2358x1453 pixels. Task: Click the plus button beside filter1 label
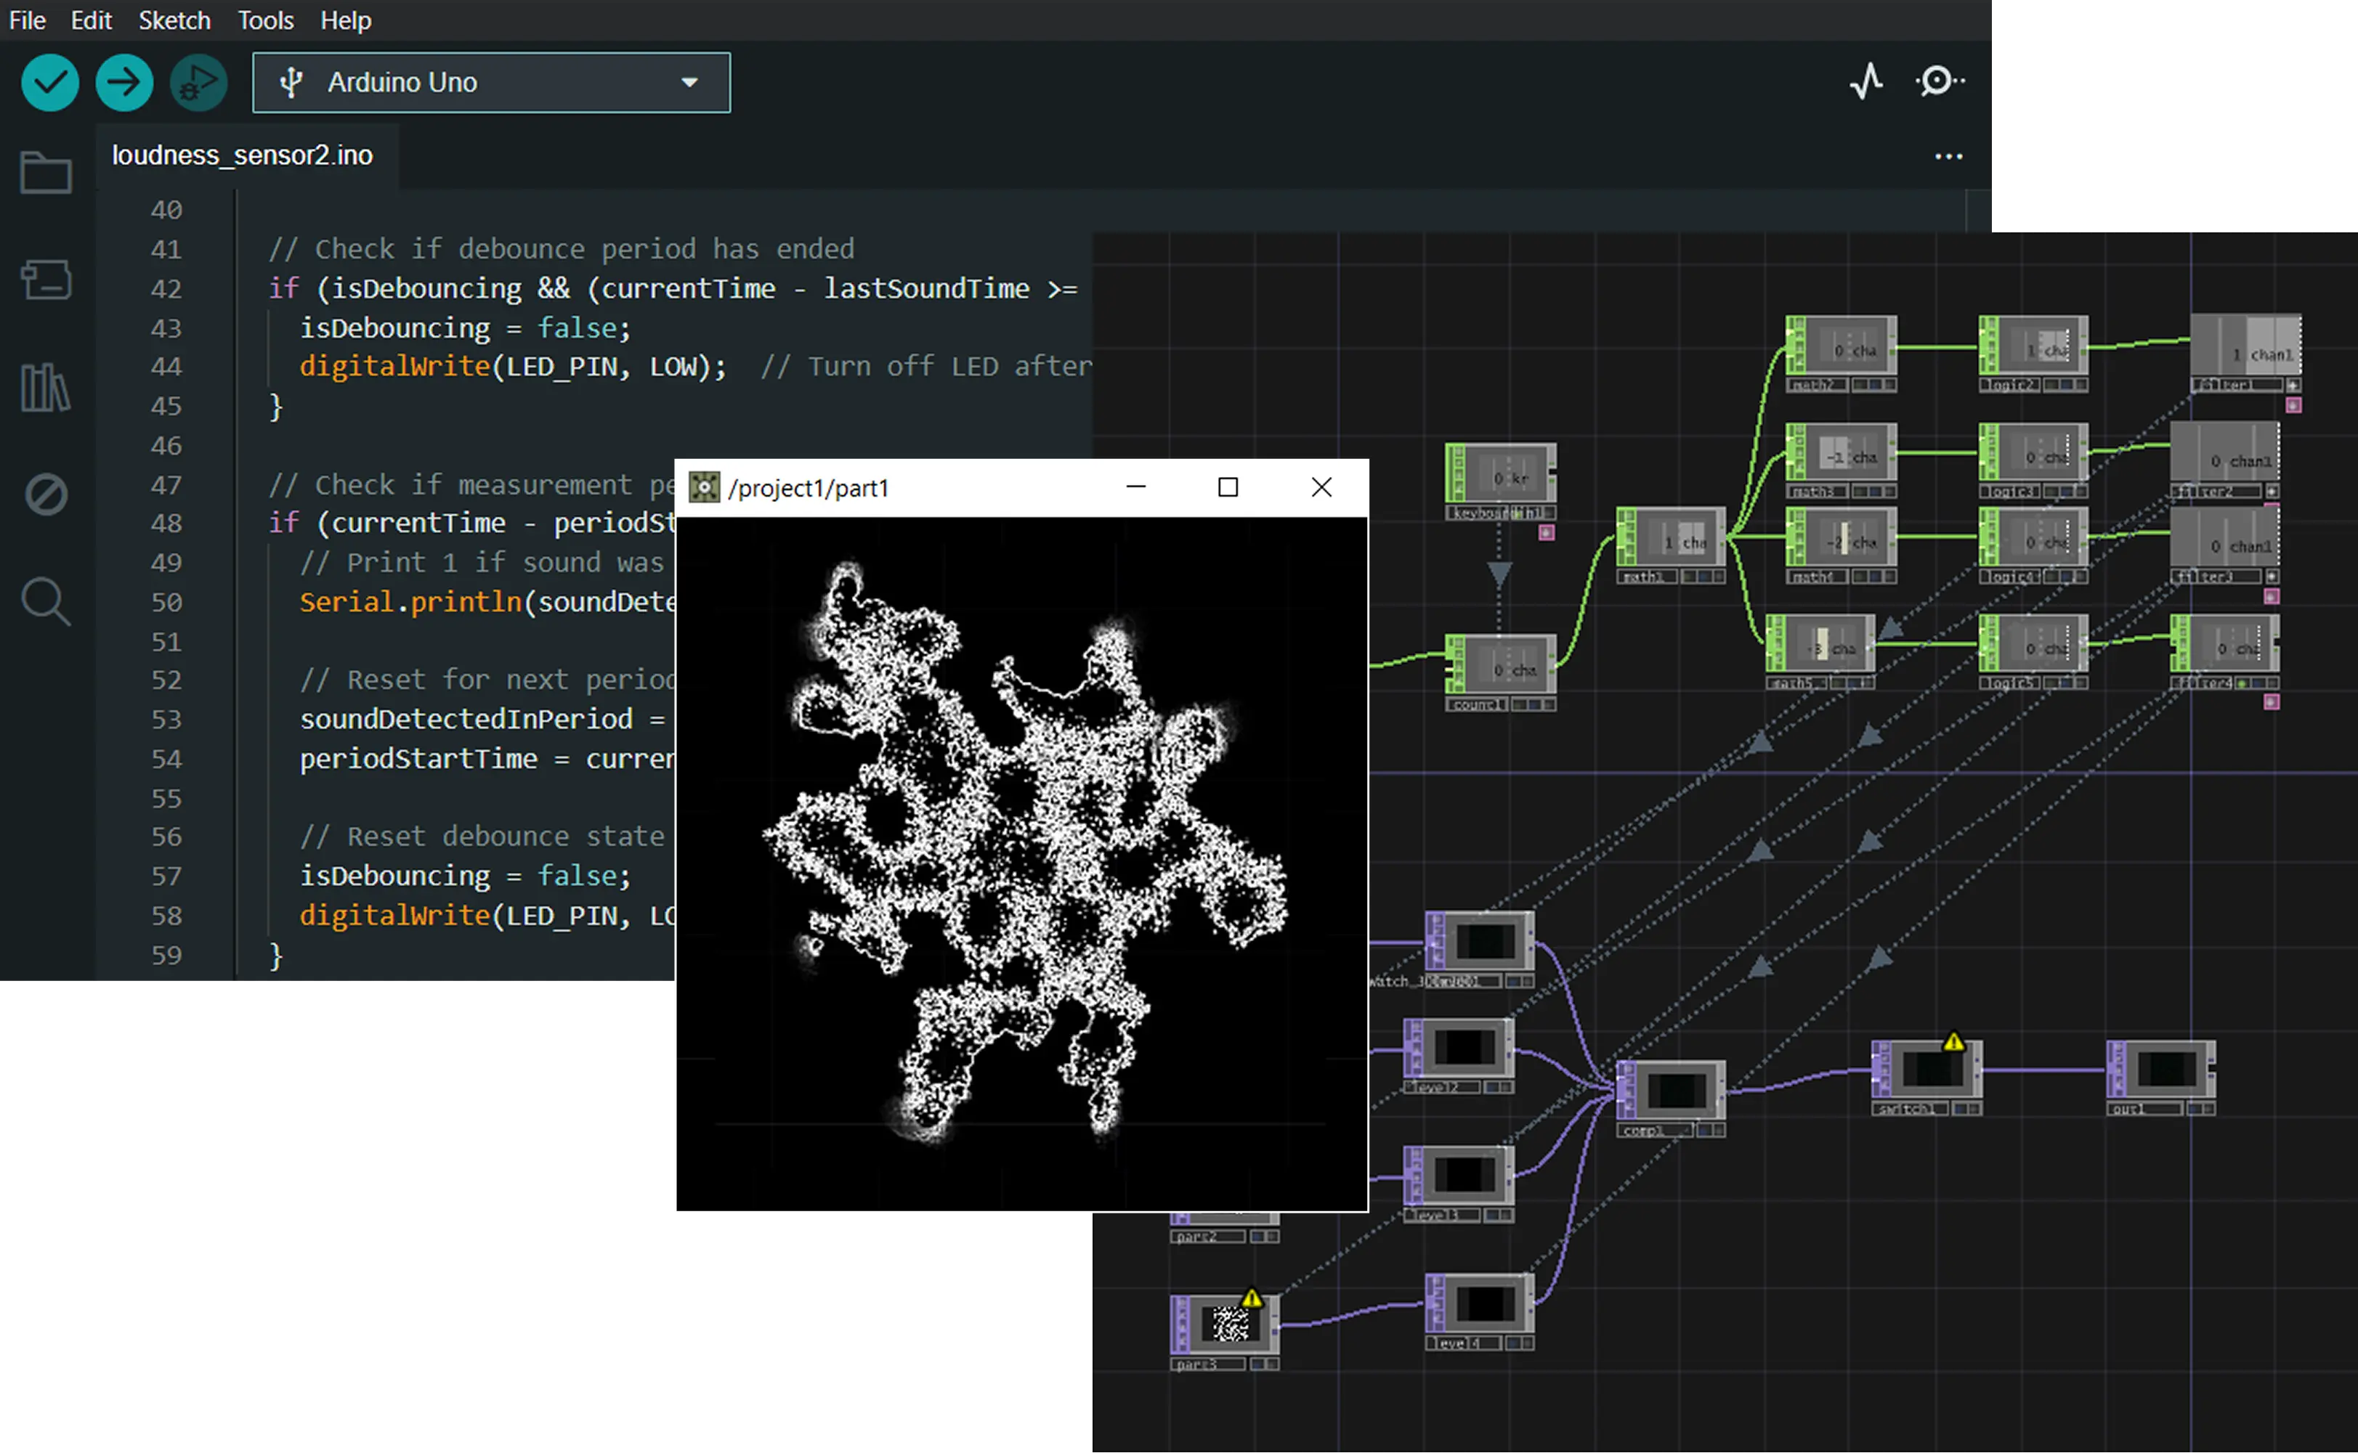pyautogui.click(x=2293, y=386)
